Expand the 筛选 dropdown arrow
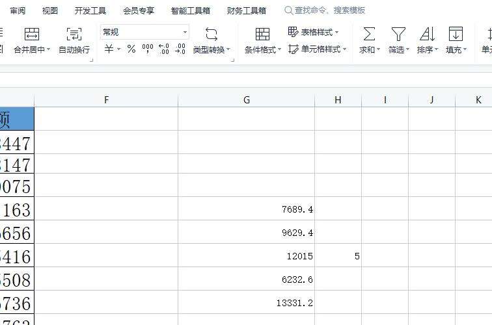Screen dimensions: 492x325 (407, 49)
